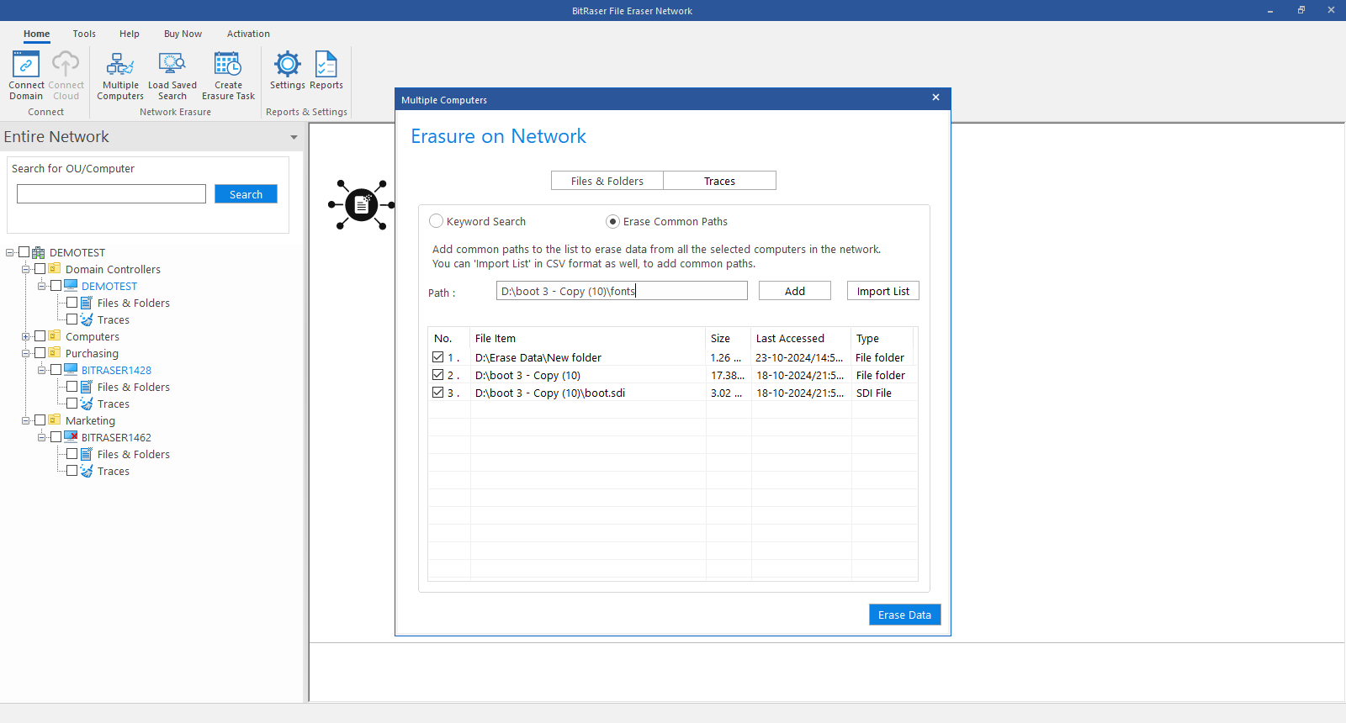
Task: Click Traces icon under BITRASER1428
Action: 87,404
